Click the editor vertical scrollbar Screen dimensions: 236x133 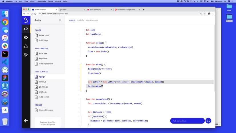214,57
